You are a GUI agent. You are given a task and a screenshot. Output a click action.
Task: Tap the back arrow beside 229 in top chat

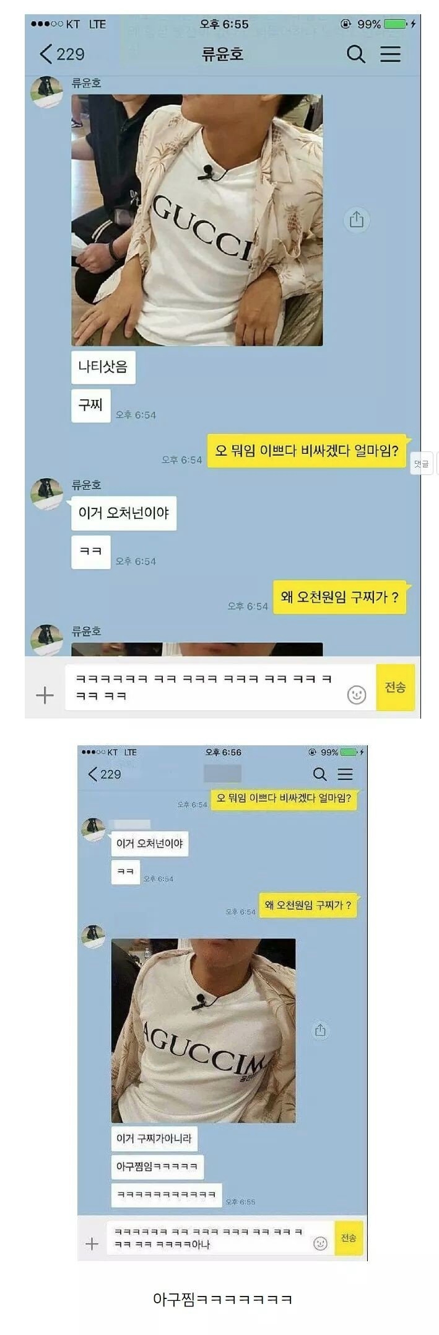tap(46, 54)
